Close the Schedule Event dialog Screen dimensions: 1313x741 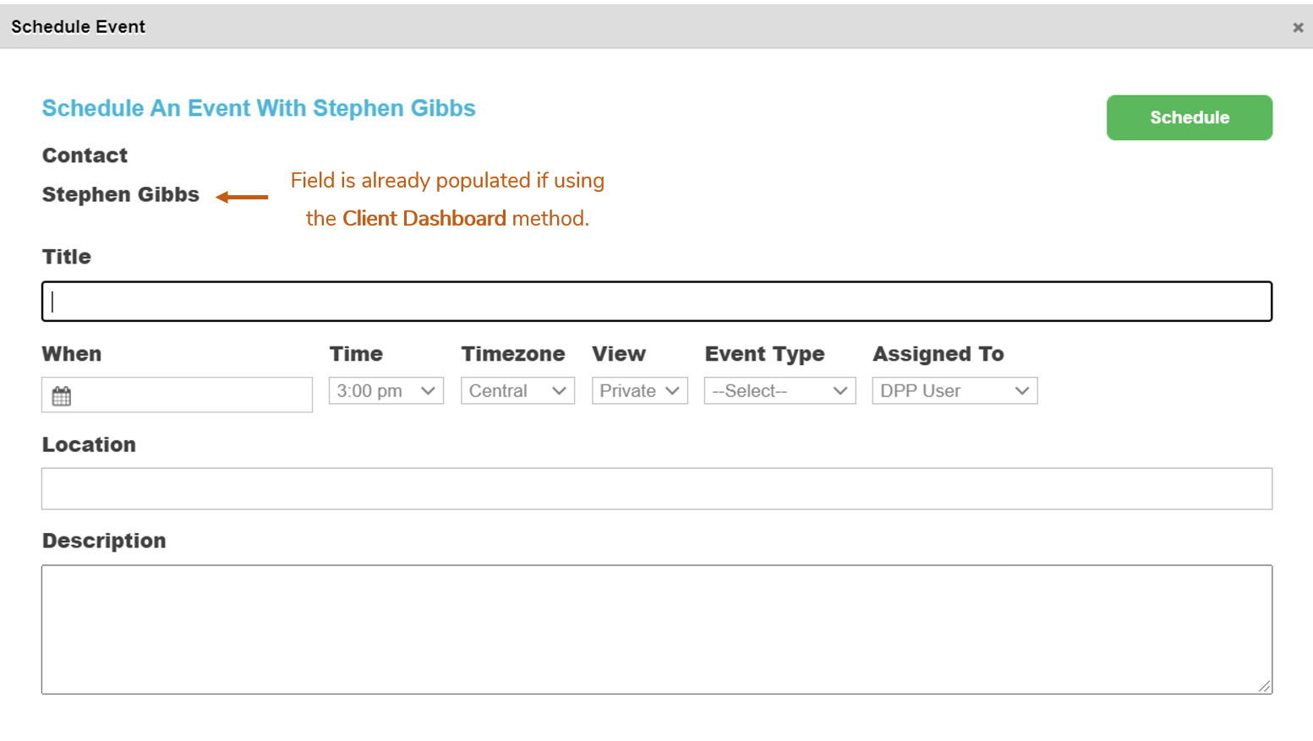[x=1298, y=27]
